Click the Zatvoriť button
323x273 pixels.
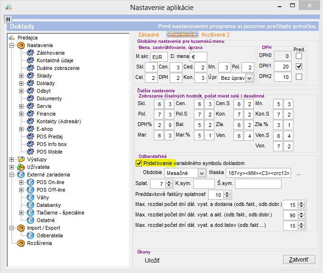pos(299,260)
